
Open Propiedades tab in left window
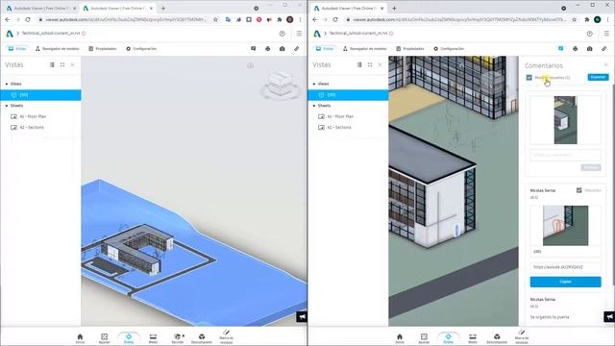coord(103,49)
